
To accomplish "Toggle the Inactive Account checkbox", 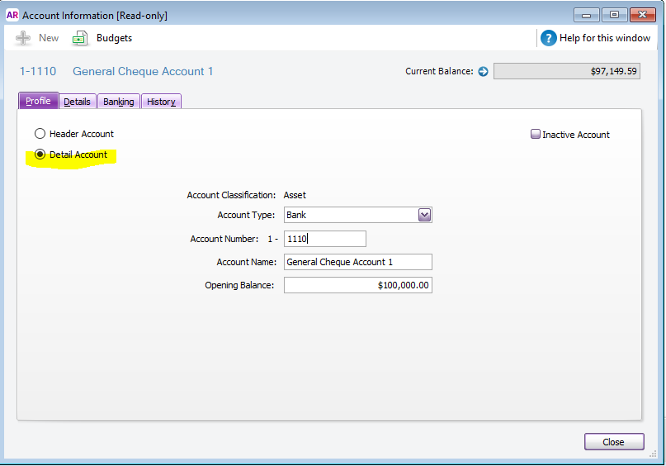I will [x=536, y=135].
